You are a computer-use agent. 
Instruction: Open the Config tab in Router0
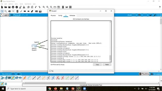(60, 16)
